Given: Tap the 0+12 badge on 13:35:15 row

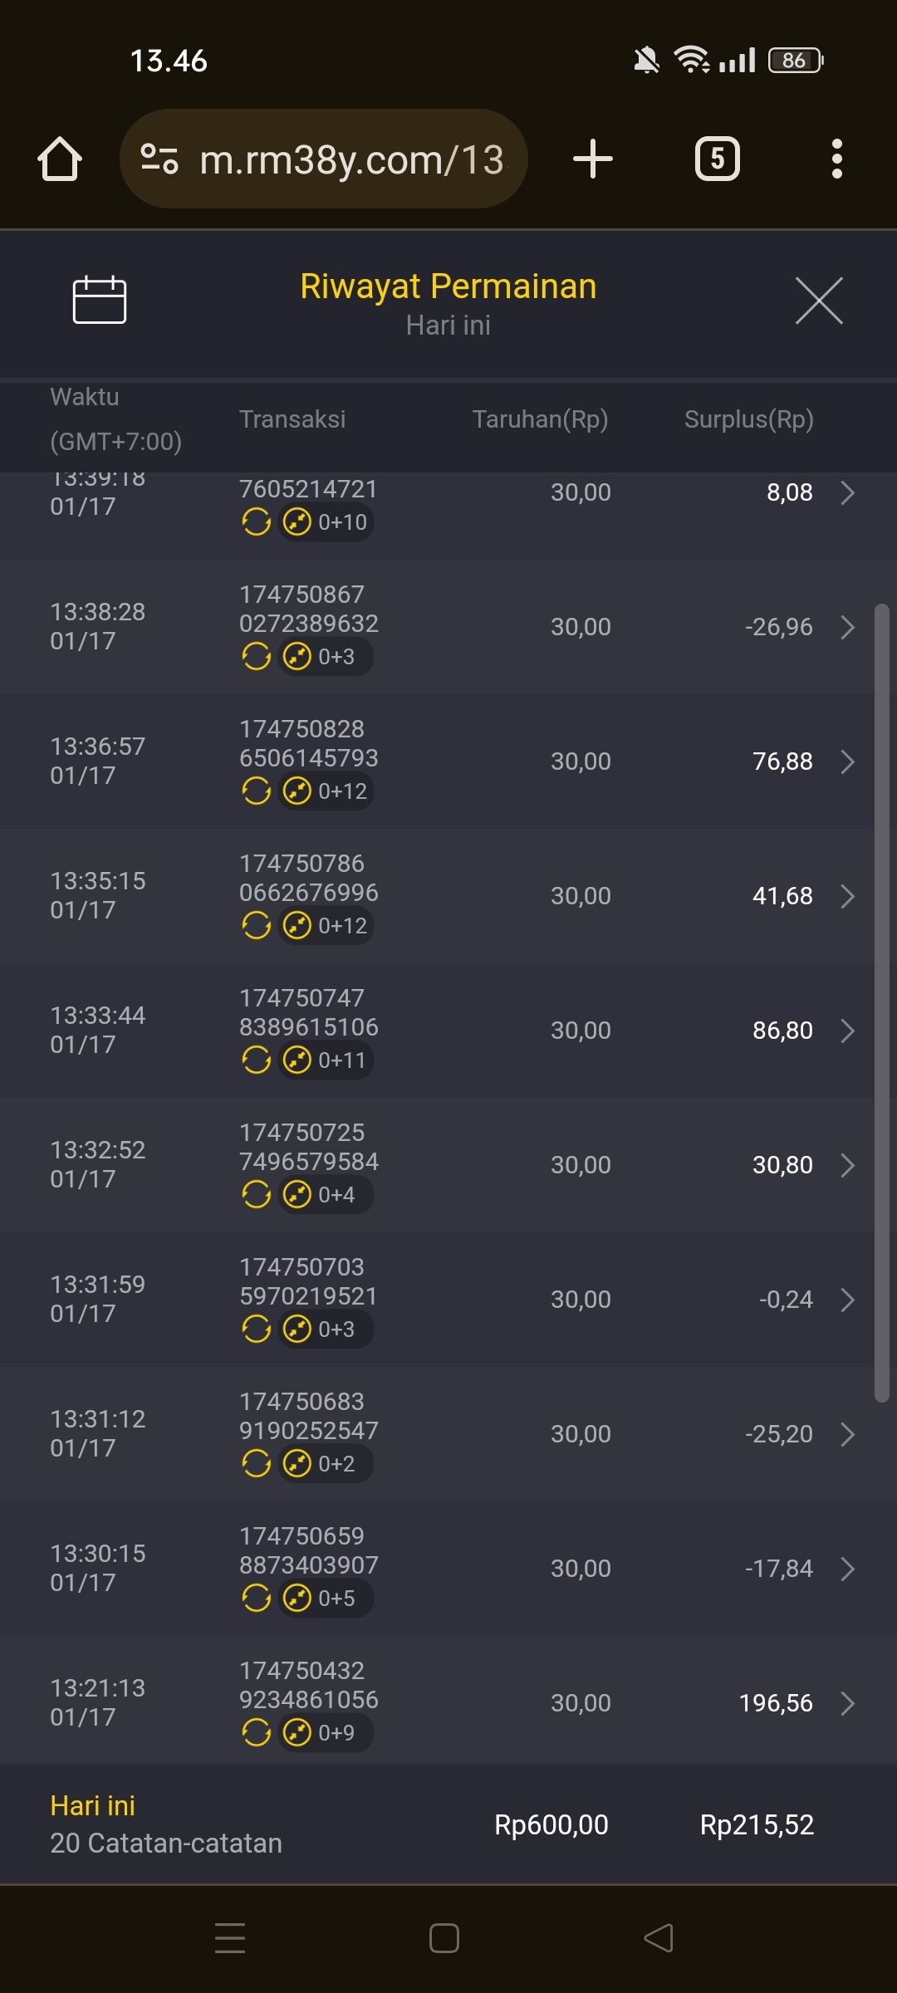Looking at the screenshot, I should [326, 925].
